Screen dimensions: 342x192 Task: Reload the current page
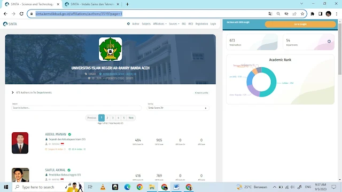[21, 14]
